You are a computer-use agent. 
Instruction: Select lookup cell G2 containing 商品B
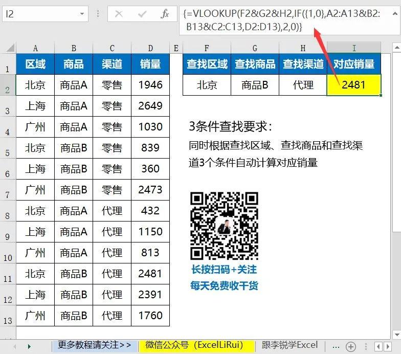[255, 85]
